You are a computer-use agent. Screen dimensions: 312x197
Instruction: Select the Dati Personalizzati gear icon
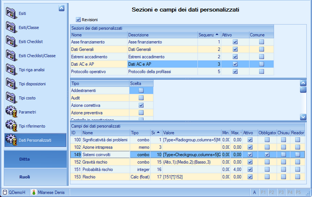click(11, 140)
